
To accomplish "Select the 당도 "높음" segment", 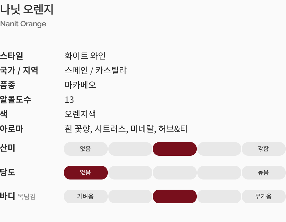I will (263, 173).
